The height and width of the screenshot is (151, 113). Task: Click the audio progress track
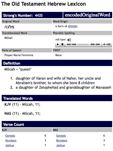click(x=83, y=44)
